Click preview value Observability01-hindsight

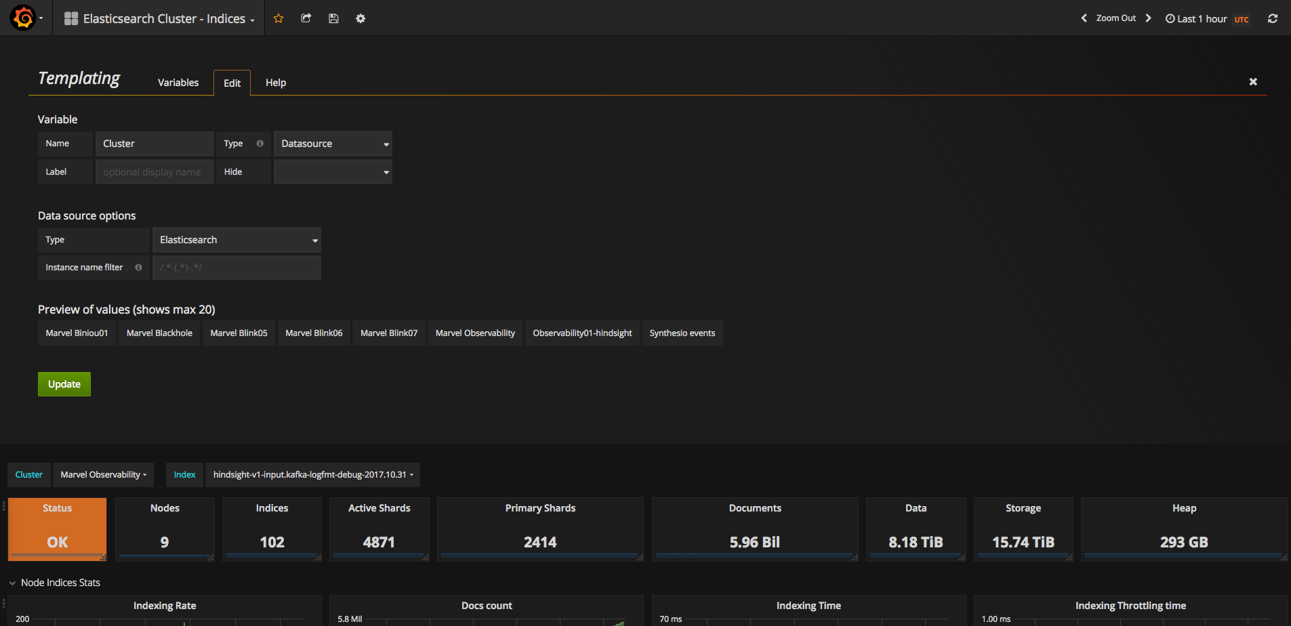[582, 333]
